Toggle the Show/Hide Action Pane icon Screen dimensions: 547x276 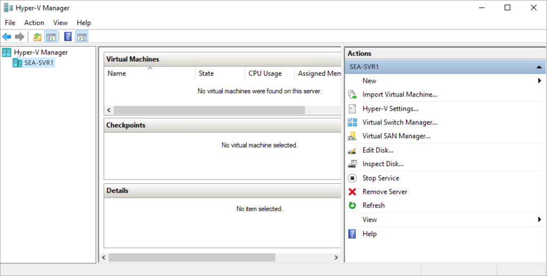pos(82,37)
